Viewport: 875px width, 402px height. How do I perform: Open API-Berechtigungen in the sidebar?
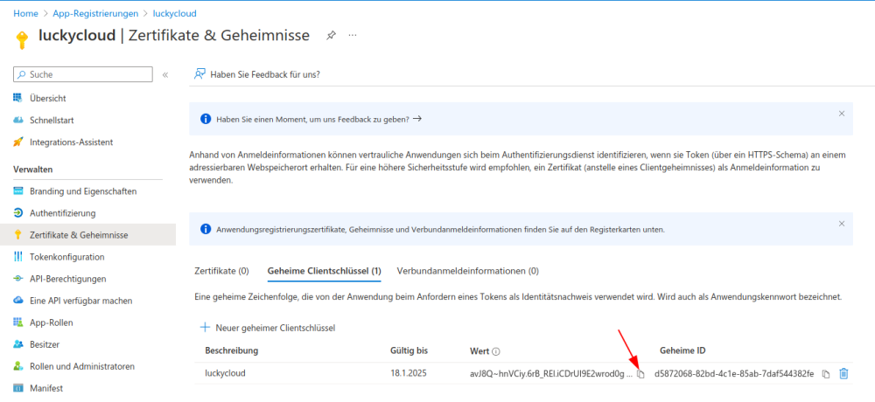[67, 279]
